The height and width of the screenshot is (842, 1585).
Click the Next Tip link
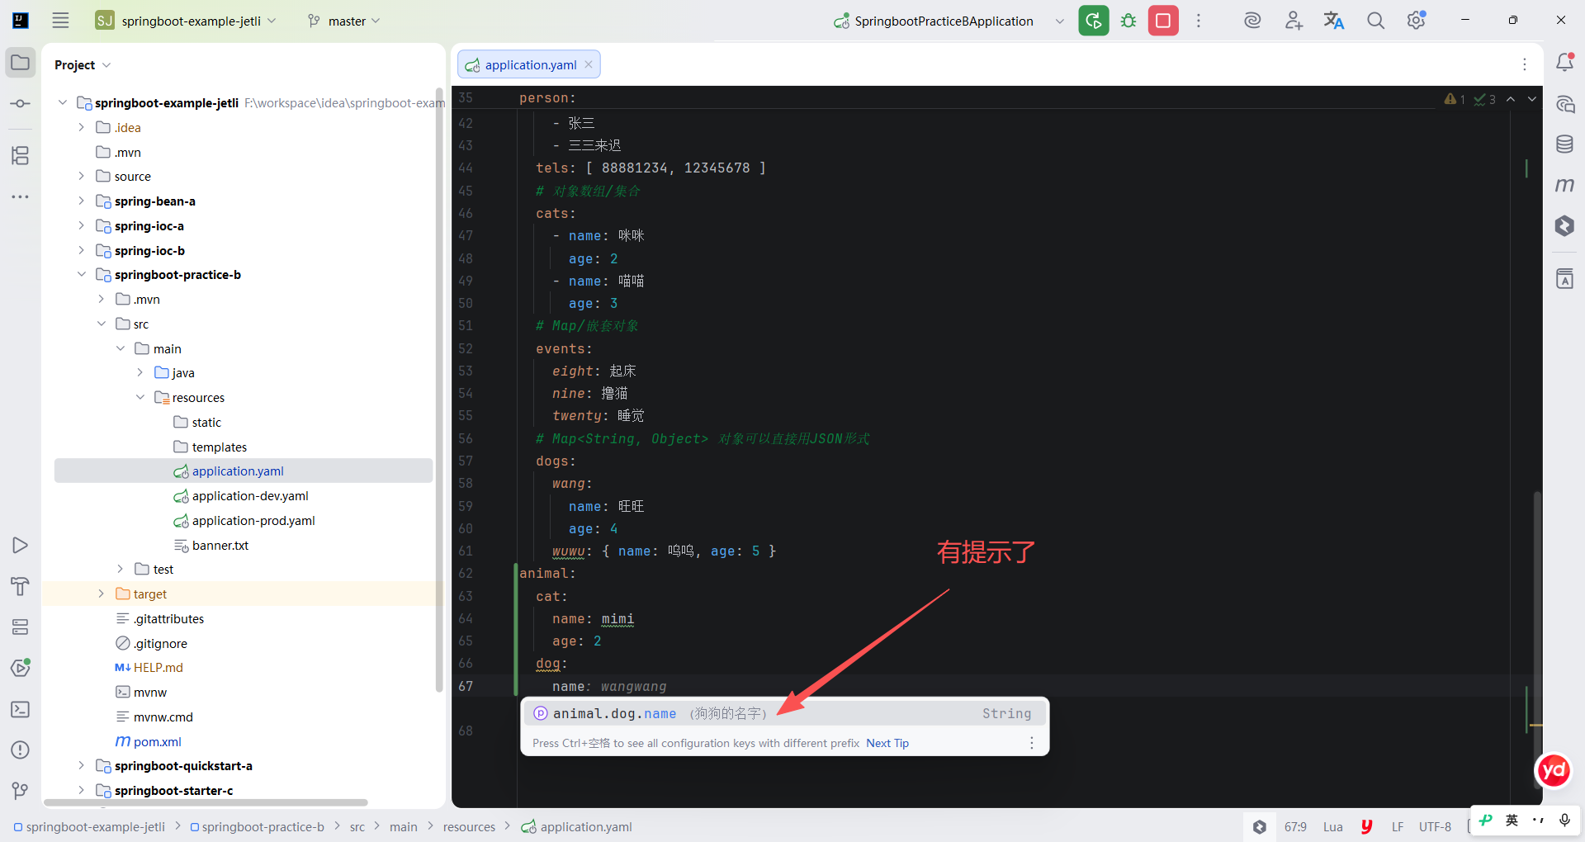(887, 743)
